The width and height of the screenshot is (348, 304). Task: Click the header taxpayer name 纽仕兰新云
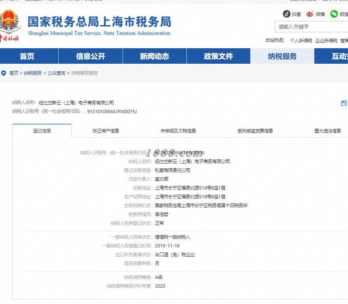tap(76, 103)
